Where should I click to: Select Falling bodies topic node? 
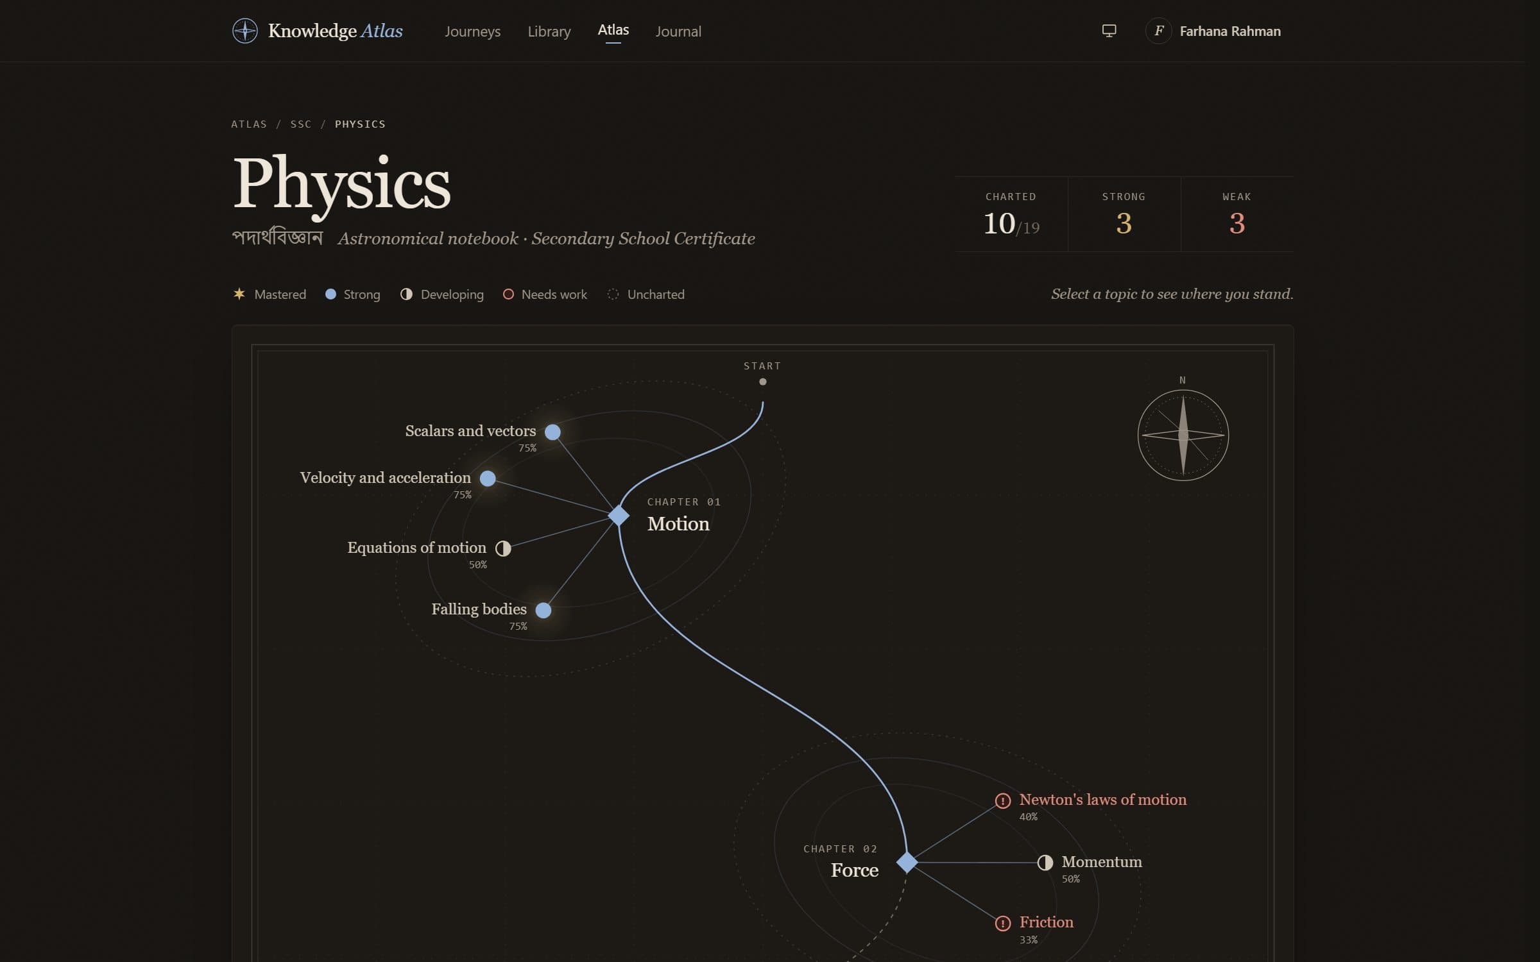543,610
